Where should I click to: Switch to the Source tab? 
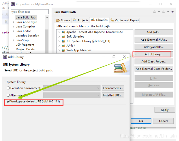click(63, 20)
